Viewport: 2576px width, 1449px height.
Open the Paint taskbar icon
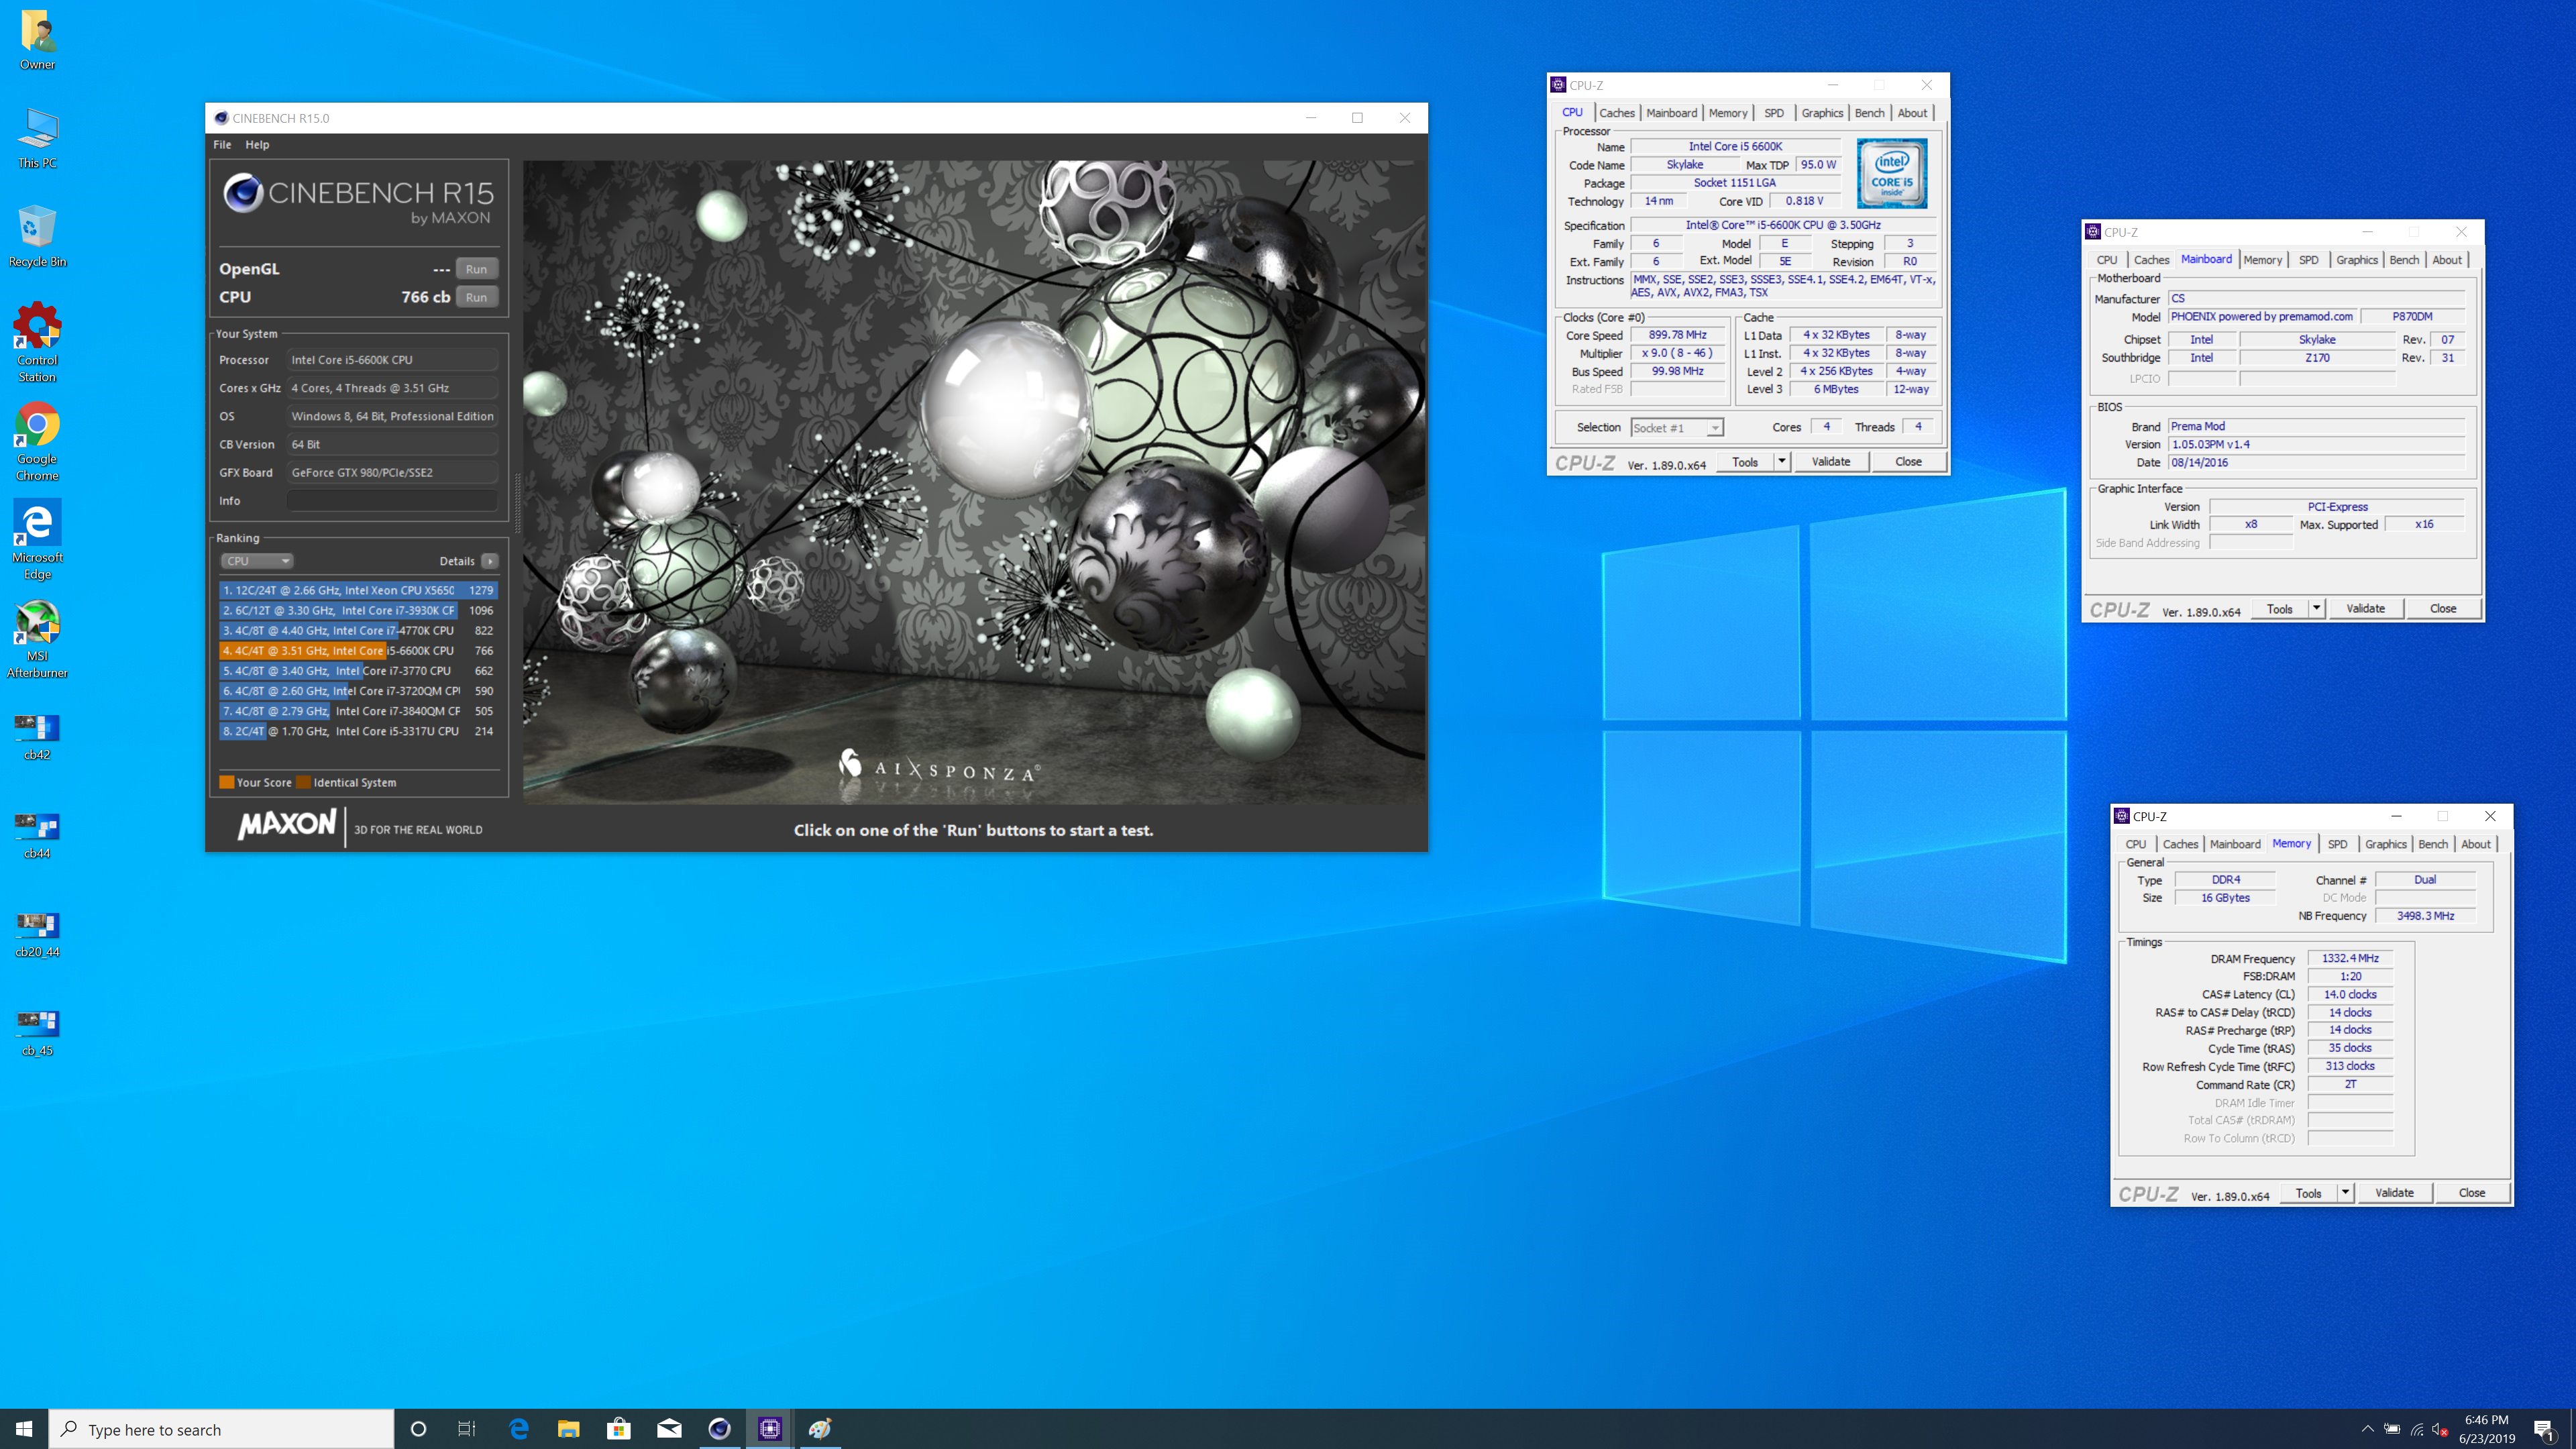click(820, 1429)
